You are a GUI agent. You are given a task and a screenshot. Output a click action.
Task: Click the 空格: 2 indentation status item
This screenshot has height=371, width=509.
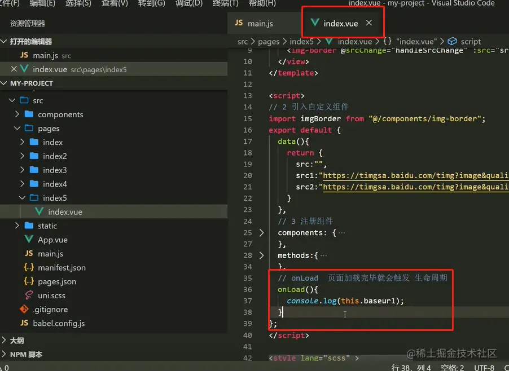(452, 368)
